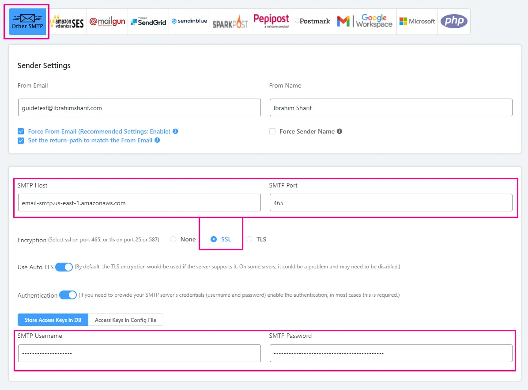
Task: Pick the Mailgun provider logo
Action: (x=107, y=22)
